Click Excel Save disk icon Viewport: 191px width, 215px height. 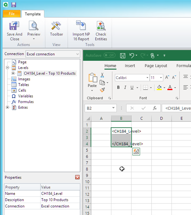pos(123,55)
